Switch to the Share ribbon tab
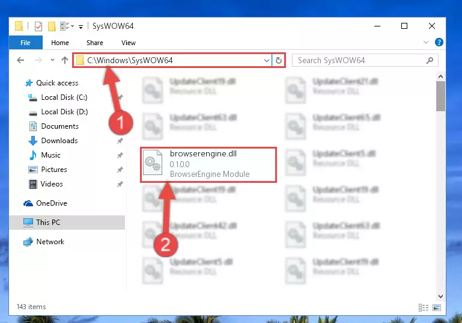This screenshot has height=323, width=462. pos(95,43)
